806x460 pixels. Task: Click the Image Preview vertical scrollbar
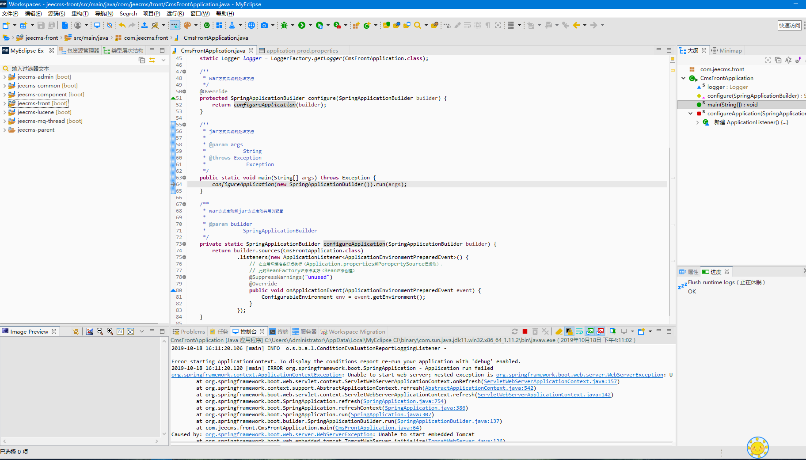pos(164,387)
